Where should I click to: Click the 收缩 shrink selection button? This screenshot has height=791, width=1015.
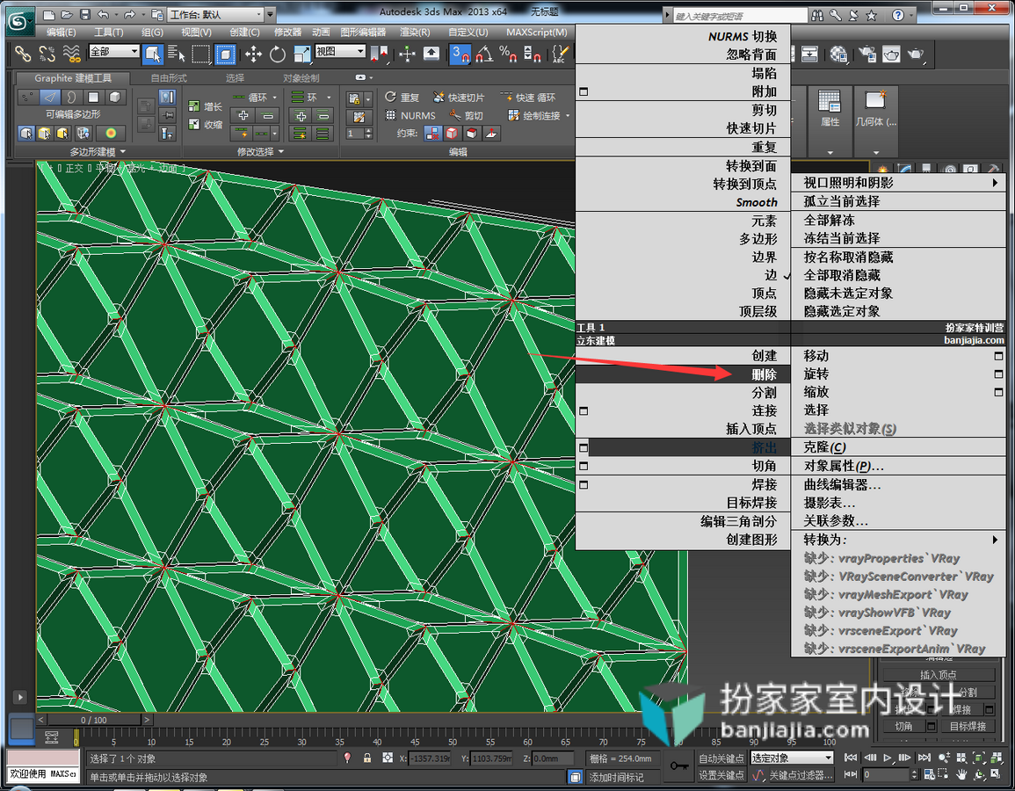click(x=206, y=124)
